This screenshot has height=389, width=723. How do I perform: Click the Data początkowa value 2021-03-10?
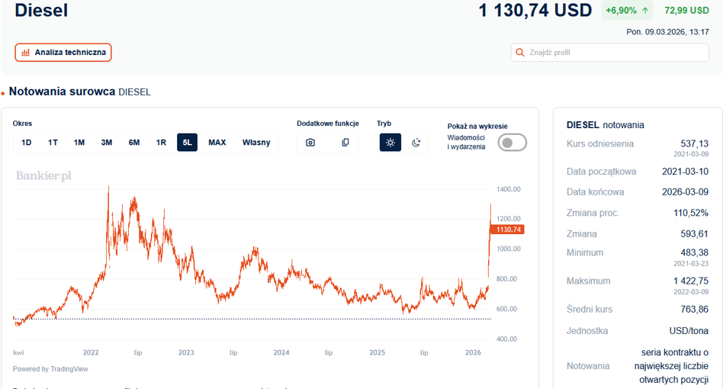[x=685, y=172]
